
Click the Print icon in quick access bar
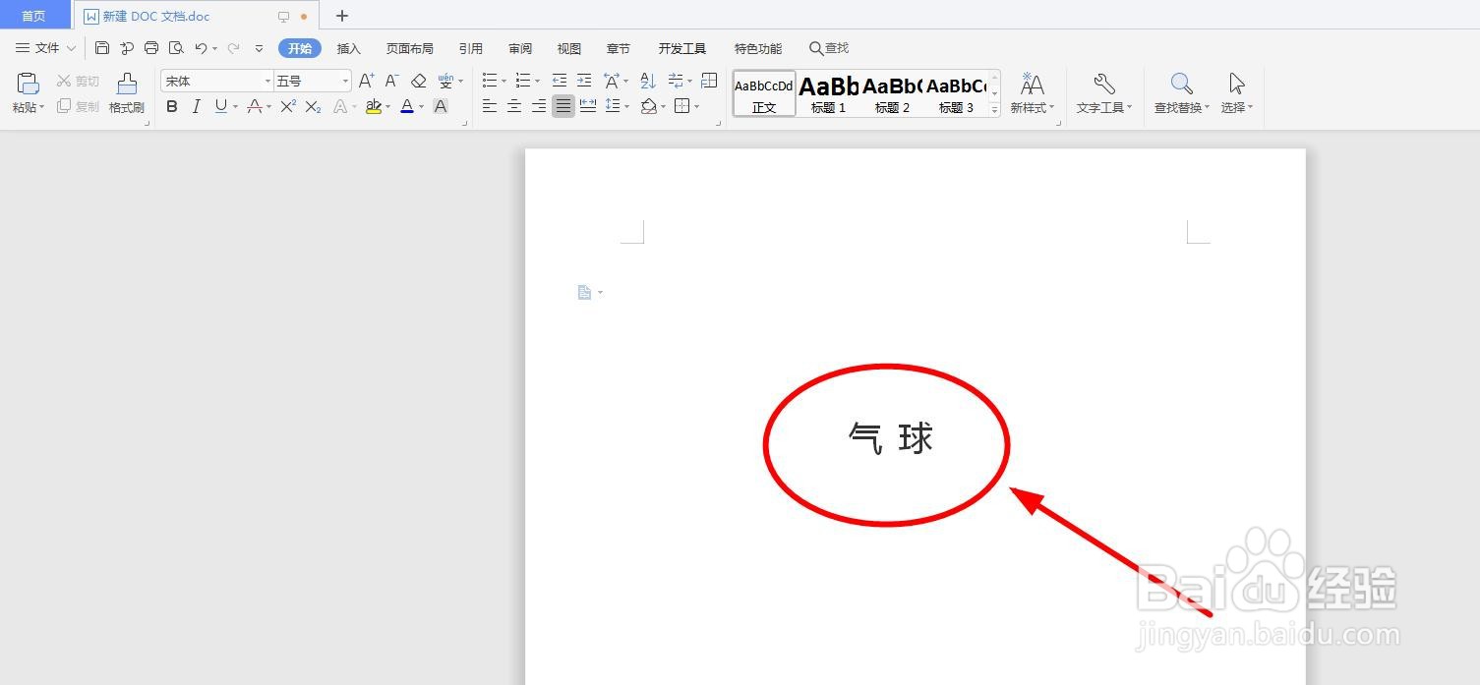pos(150,47)
